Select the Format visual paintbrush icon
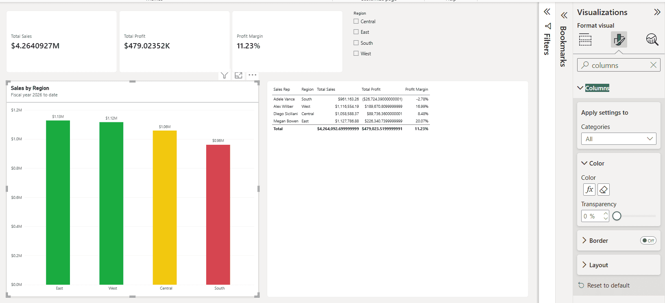The width and height of the screenshot is (665, 303). (619, 39)
